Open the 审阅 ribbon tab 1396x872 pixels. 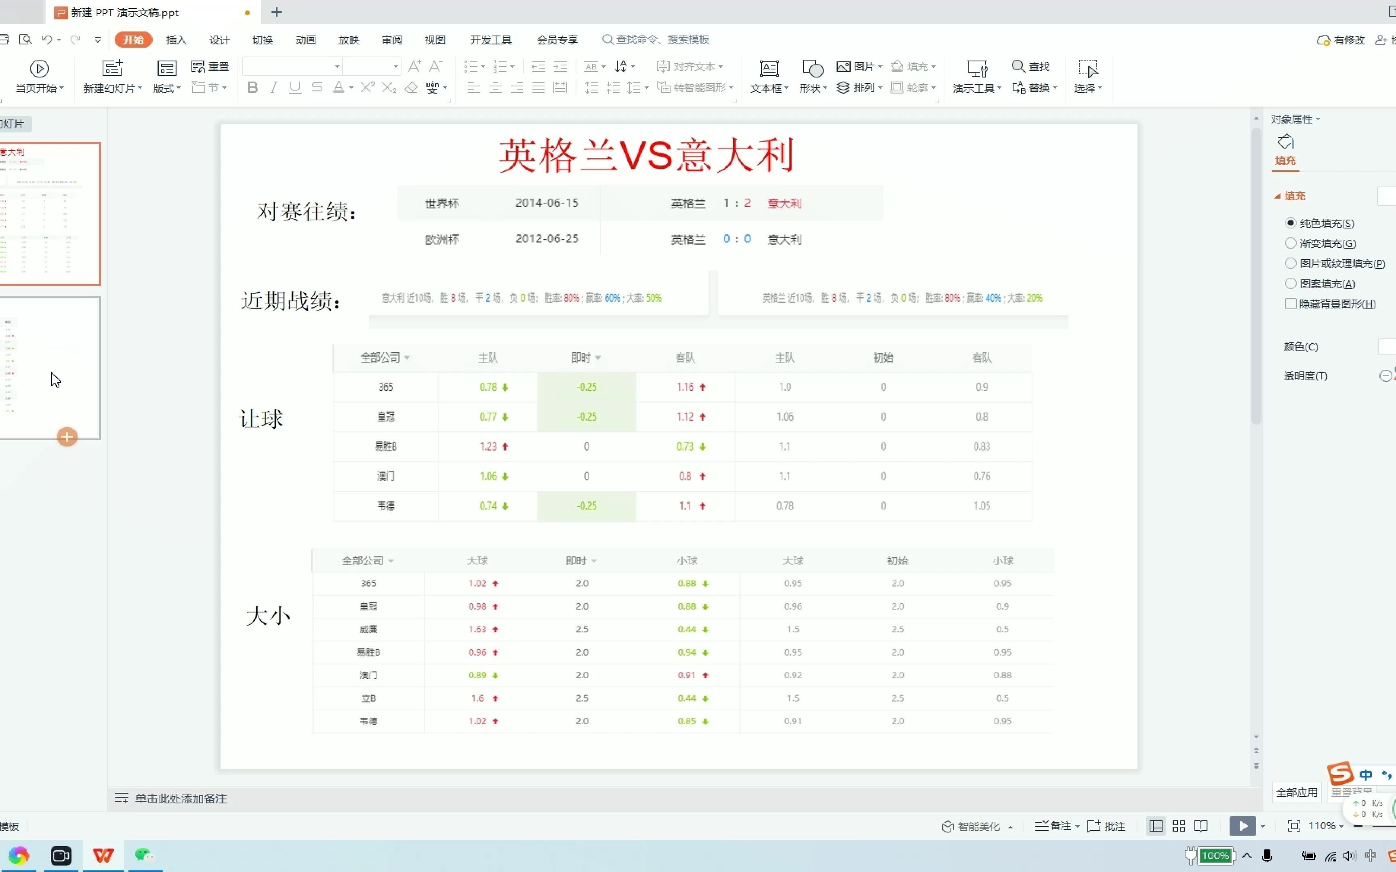point(392,40)
